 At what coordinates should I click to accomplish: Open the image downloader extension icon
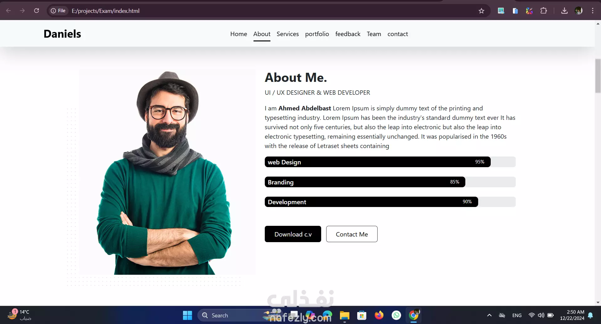click(501, 11)
